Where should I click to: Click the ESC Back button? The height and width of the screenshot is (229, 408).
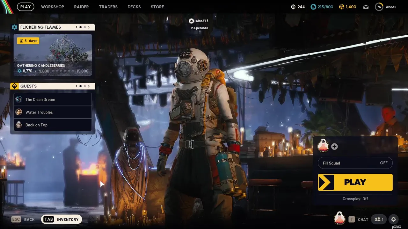pos(23,219)
